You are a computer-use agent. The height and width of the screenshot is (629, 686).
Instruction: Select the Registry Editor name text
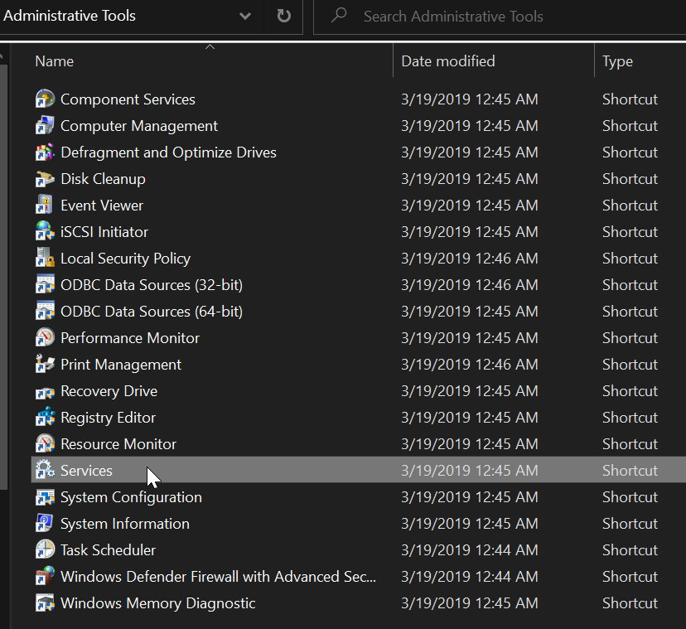108,418
